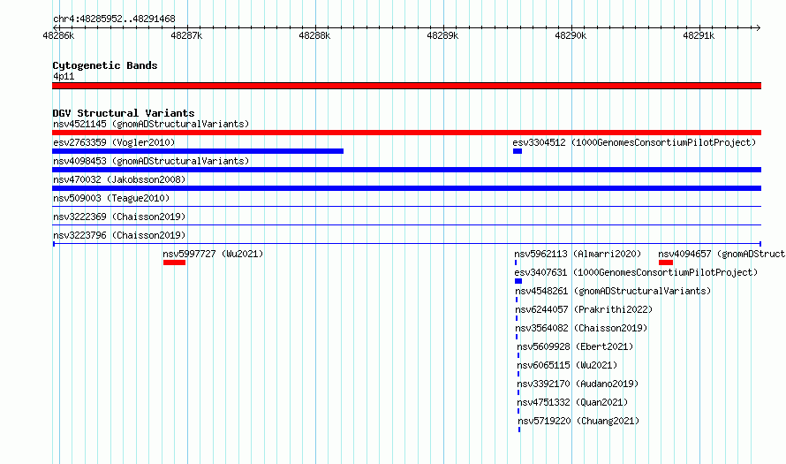Viewport: 786px width, 464px height.
Task: Click the small blue esv3407631 bar
Action: point(518,281)
